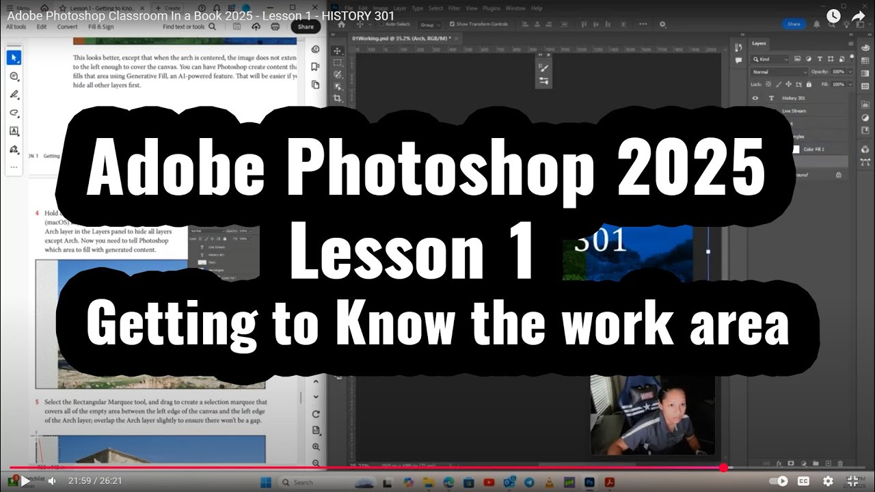875x492 pixels.
Task: Select Acrobat's arrow selection tool
Action: click(14, 58)
